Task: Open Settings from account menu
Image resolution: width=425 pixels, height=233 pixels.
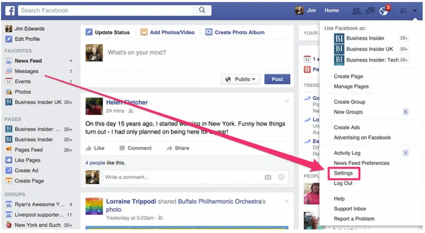Action: pyautogui.click(x=343, y=173)
